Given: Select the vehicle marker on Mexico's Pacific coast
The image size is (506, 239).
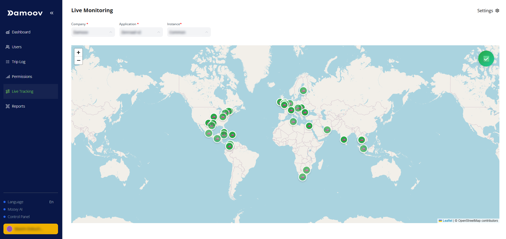Looking at the screenshot, I should pyautogui.click(x=209, y=133).
